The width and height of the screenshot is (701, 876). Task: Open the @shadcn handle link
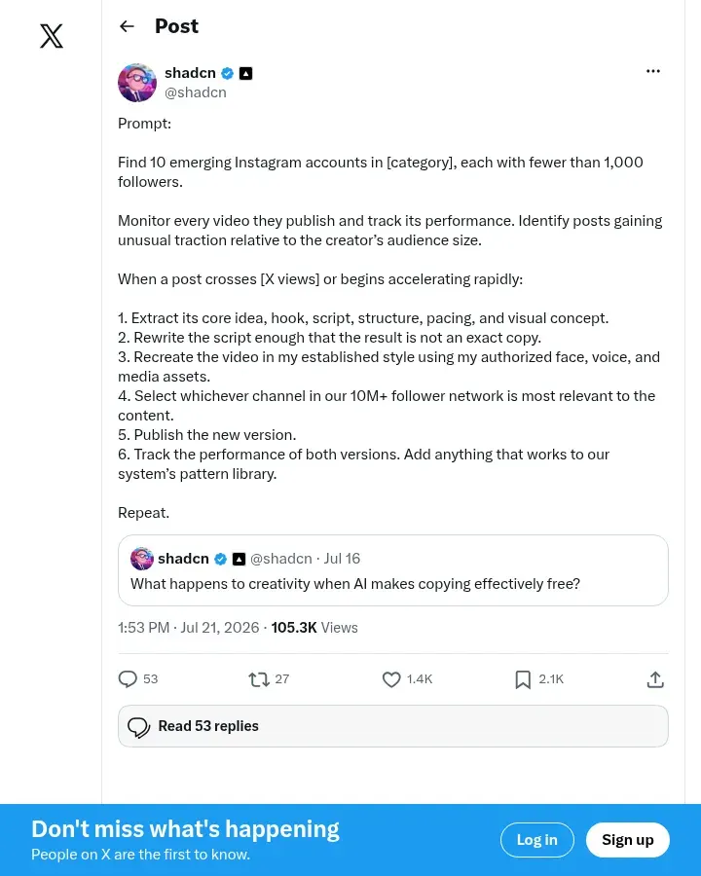tap(195, 92)
